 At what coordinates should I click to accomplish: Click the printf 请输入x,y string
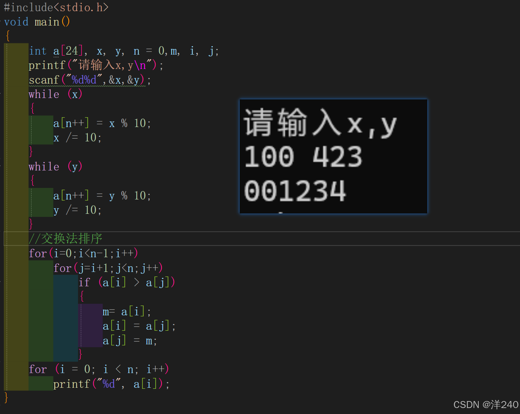click(93, 65)
